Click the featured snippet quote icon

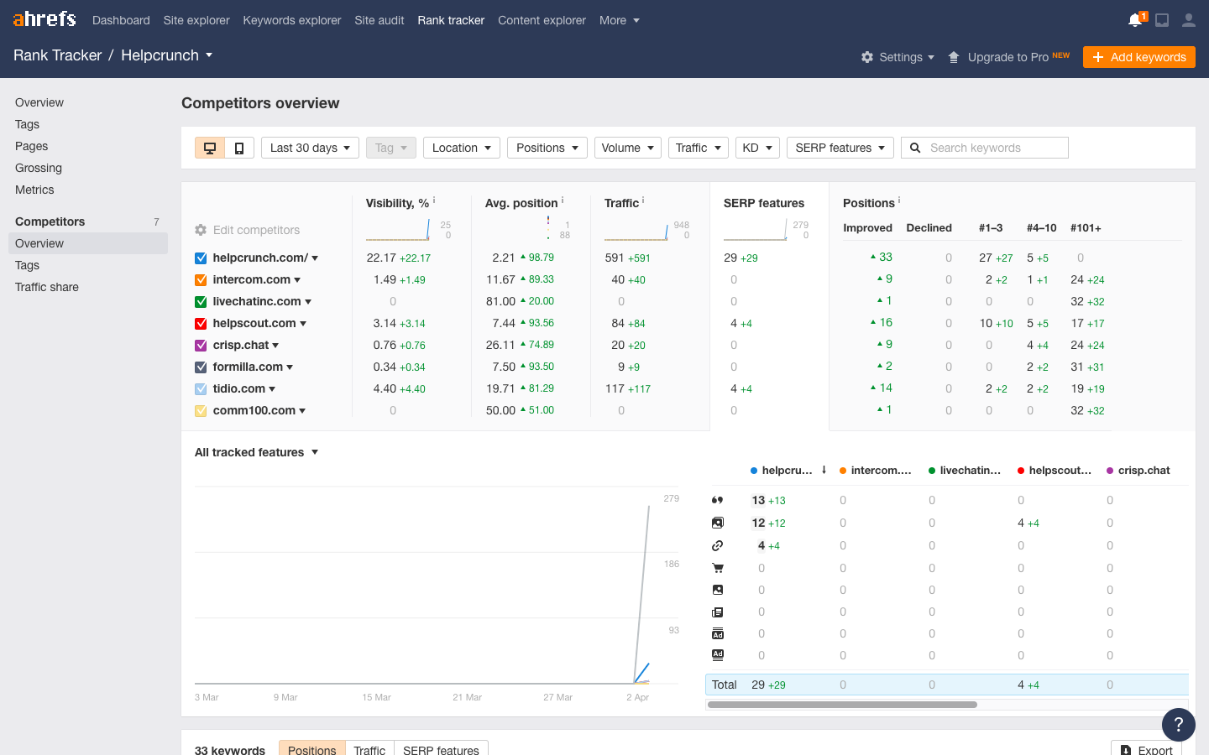coord(718,500)
